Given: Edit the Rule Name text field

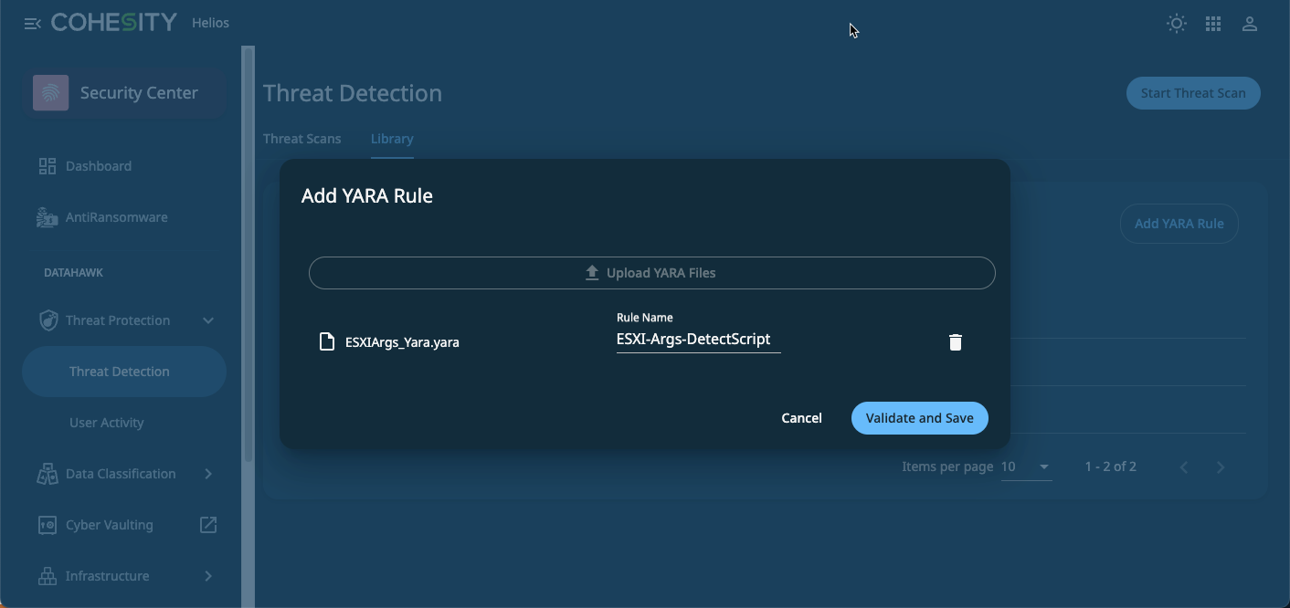Looking at the screenshot, I should coord(698,340).
